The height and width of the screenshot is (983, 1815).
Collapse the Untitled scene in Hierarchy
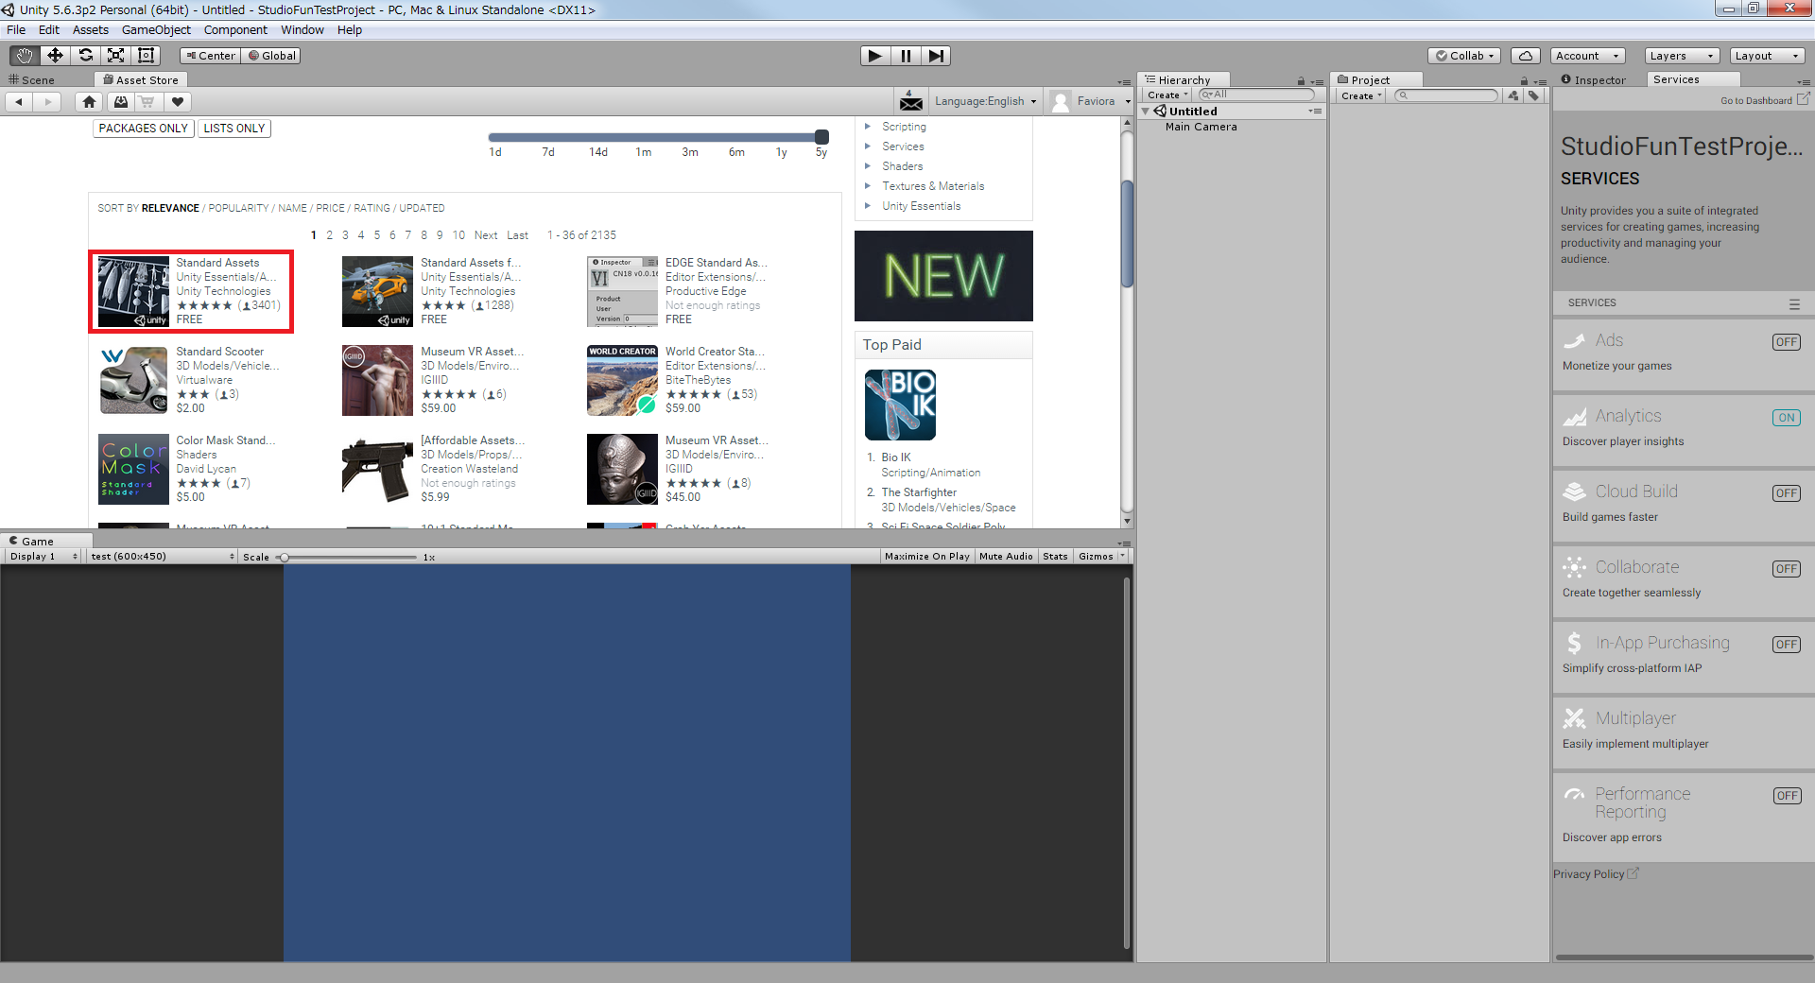(x=1146, y=112)
